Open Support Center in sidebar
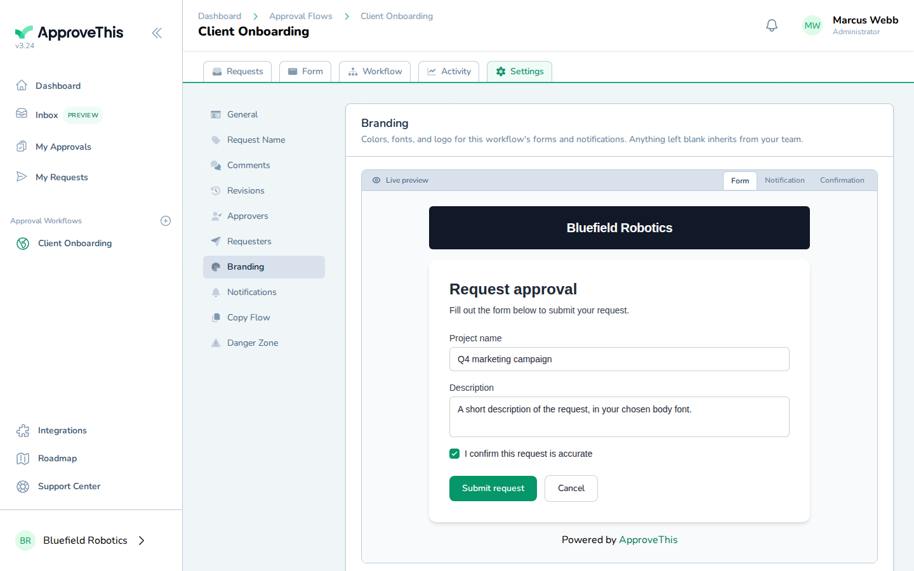Viewport: 914px width, 571px height. (x=69, y=487)
